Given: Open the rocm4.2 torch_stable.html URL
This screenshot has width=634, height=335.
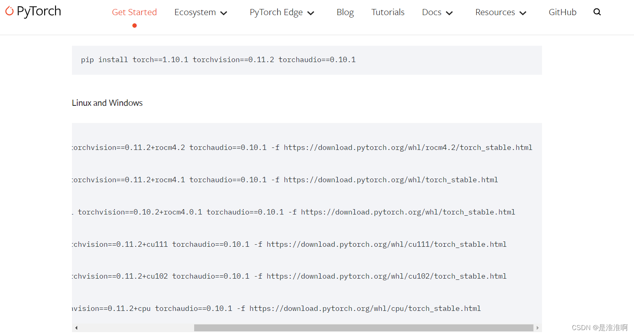Looking at the screenshot, I should 408,147.
